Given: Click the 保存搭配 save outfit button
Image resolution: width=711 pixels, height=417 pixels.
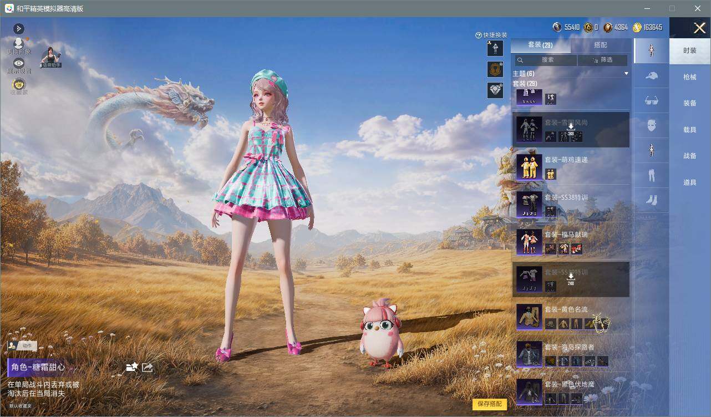Looking at the screenshot, I should pyautogui.click(x=490, y=404).
